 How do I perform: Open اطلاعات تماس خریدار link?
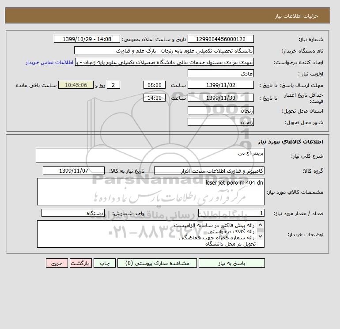coord(49,62)
